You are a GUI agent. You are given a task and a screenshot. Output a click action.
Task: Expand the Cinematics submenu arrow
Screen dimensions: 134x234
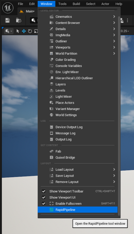(x=114, y=16)
